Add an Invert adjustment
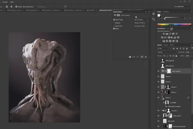The width and height of the screenshot is (193, 129). point(164,41)
